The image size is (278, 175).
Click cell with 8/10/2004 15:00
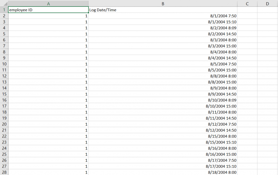[x=163, y=106]
